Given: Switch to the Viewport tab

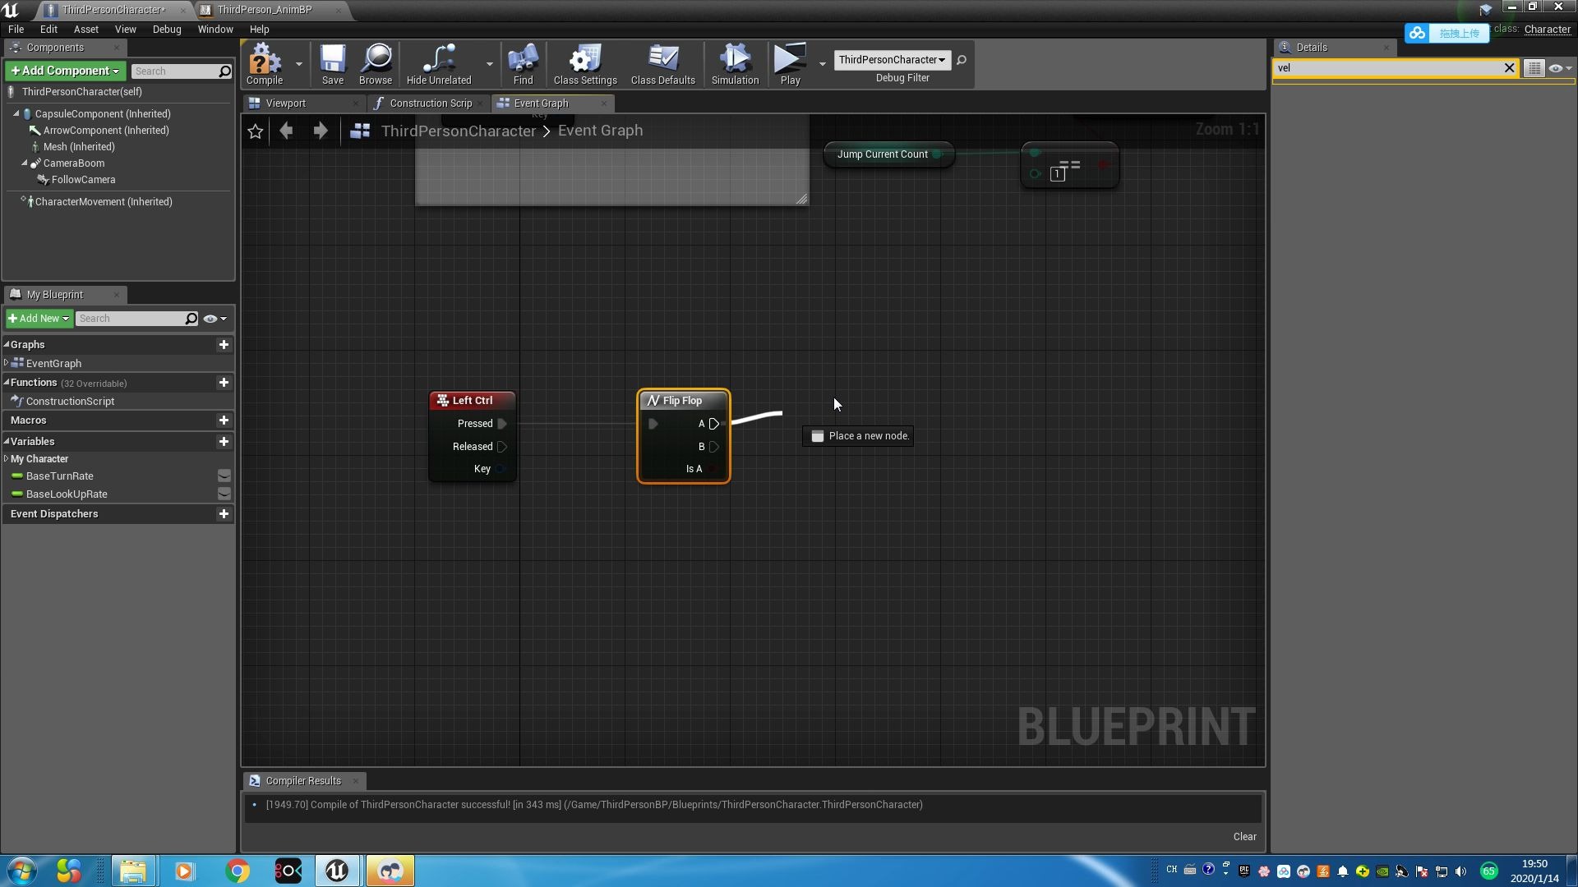Looking at the screenshot, I should point(286,103).
